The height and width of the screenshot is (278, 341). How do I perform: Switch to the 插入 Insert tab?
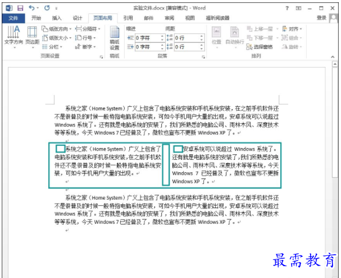[57, 18]
